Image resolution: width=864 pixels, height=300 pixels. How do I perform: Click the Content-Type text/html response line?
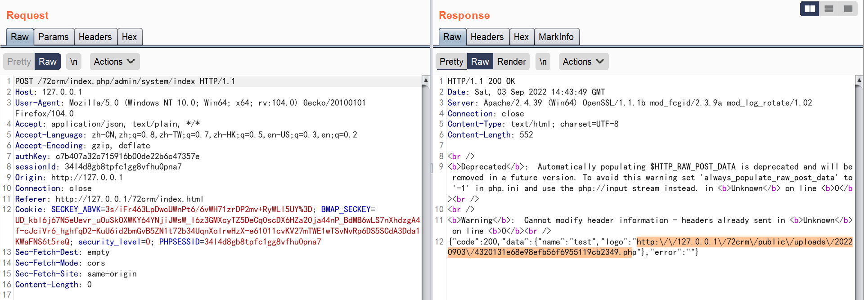point(533,124)
